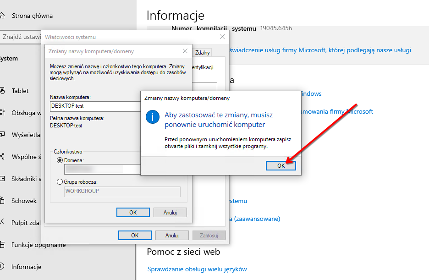Open the Wyświetlanie settings section
This screenshot has height=280, width=429.
click(25, 135)
